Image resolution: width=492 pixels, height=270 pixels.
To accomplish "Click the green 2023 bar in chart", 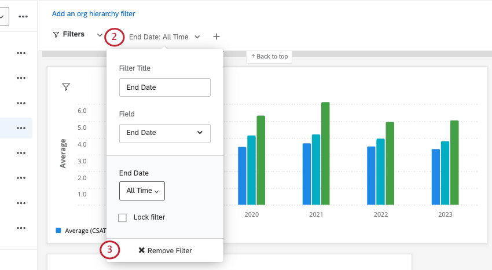I will pyautogui.click(x=454, y=162).
